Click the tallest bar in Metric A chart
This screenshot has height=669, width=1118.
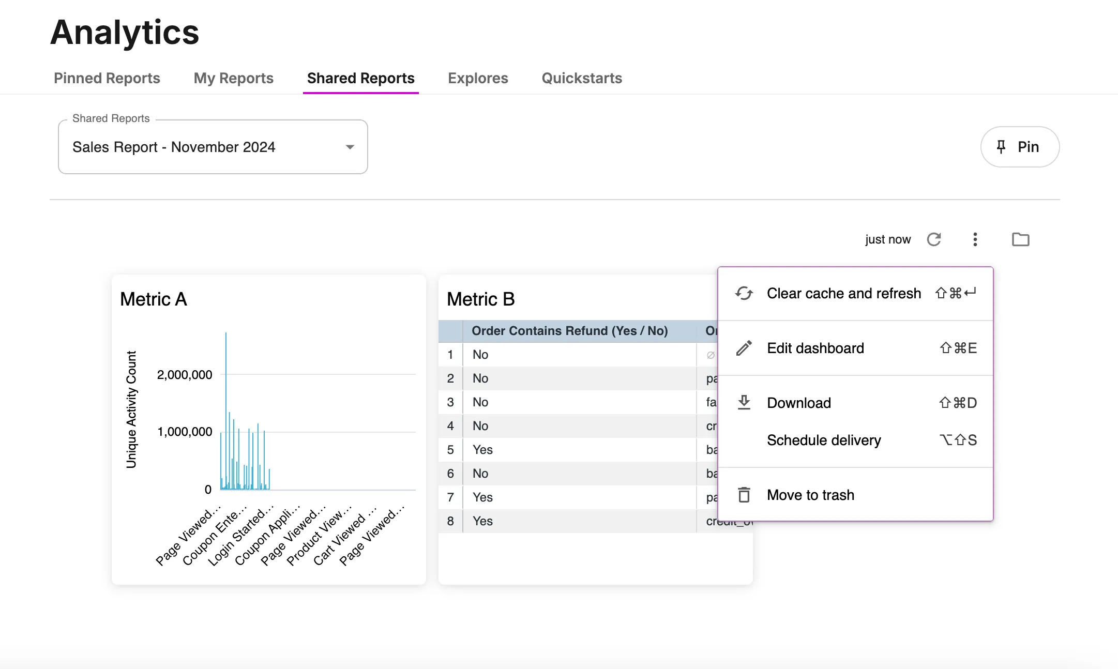tap(226, 411)
